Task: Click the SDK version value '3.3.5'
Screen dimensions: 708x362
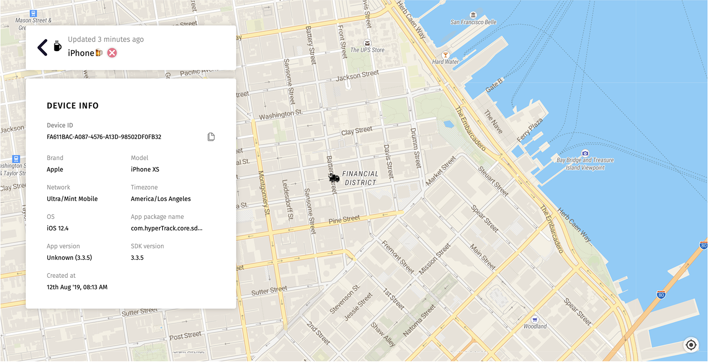Action: click(137, 257)
